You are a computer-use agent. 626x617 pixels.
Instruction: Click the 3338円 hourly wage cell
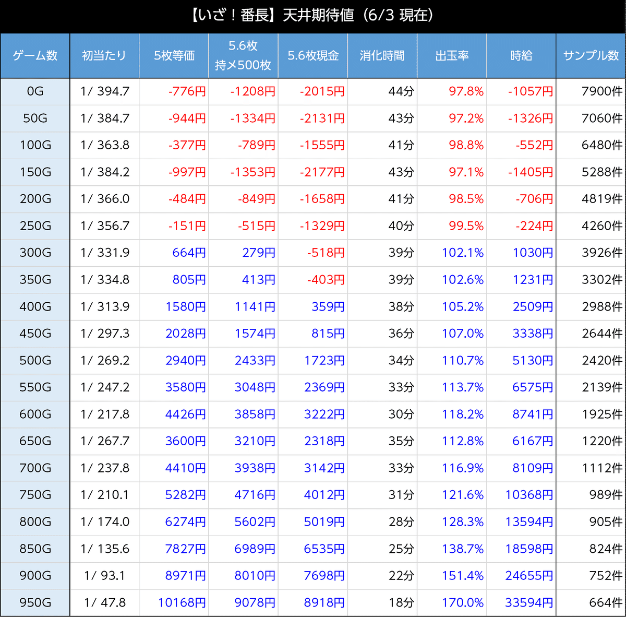tap(521, 334)
